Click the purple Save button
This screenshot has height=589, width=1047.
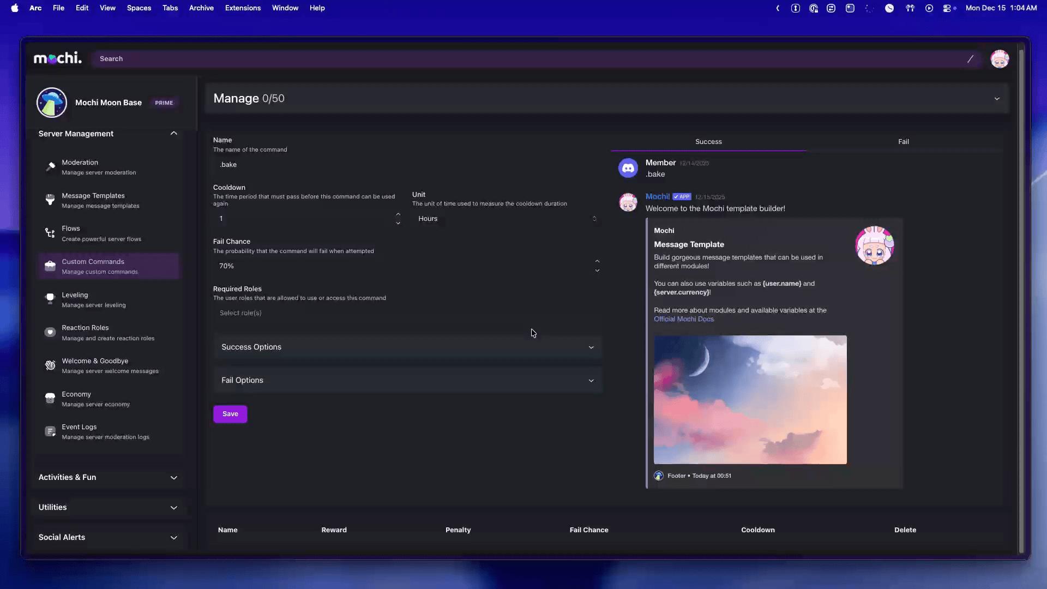230,414
